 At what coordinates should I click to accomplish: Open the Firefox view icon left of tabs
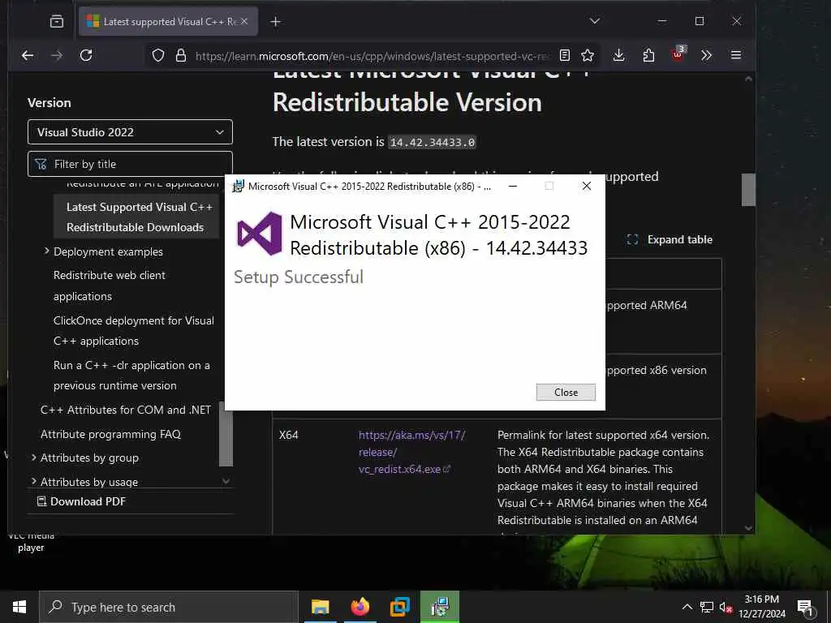(57, 22)
